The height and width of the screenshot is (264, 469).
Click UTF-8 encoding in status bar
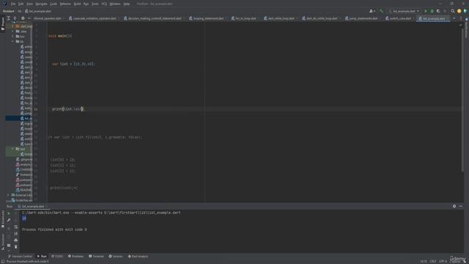click(443, 261)
